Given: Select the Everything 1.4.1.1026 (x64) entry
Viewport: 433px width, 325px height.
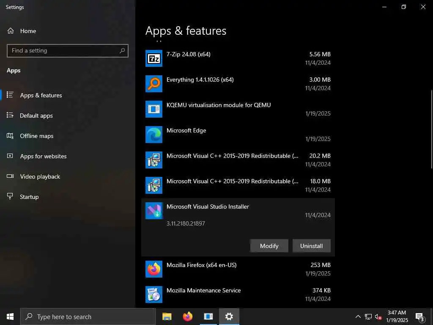Looking at the screenshot, I should tap(238, 84).
